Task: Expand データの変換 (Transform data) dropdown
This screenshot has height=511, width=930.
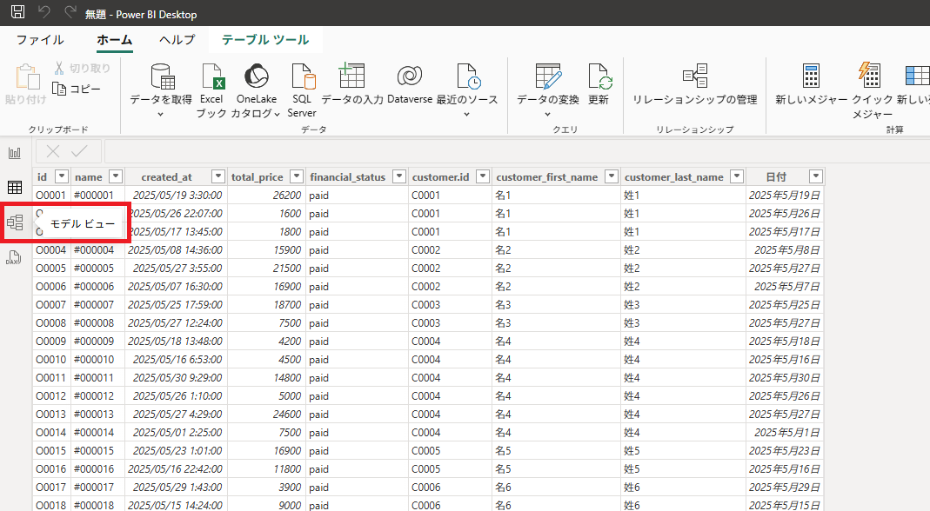Action: click(547, 114)
